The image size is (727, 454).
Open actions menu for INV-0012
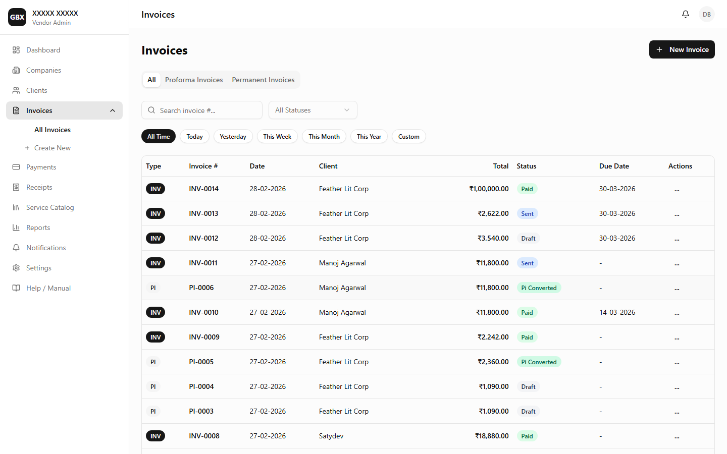677,239
